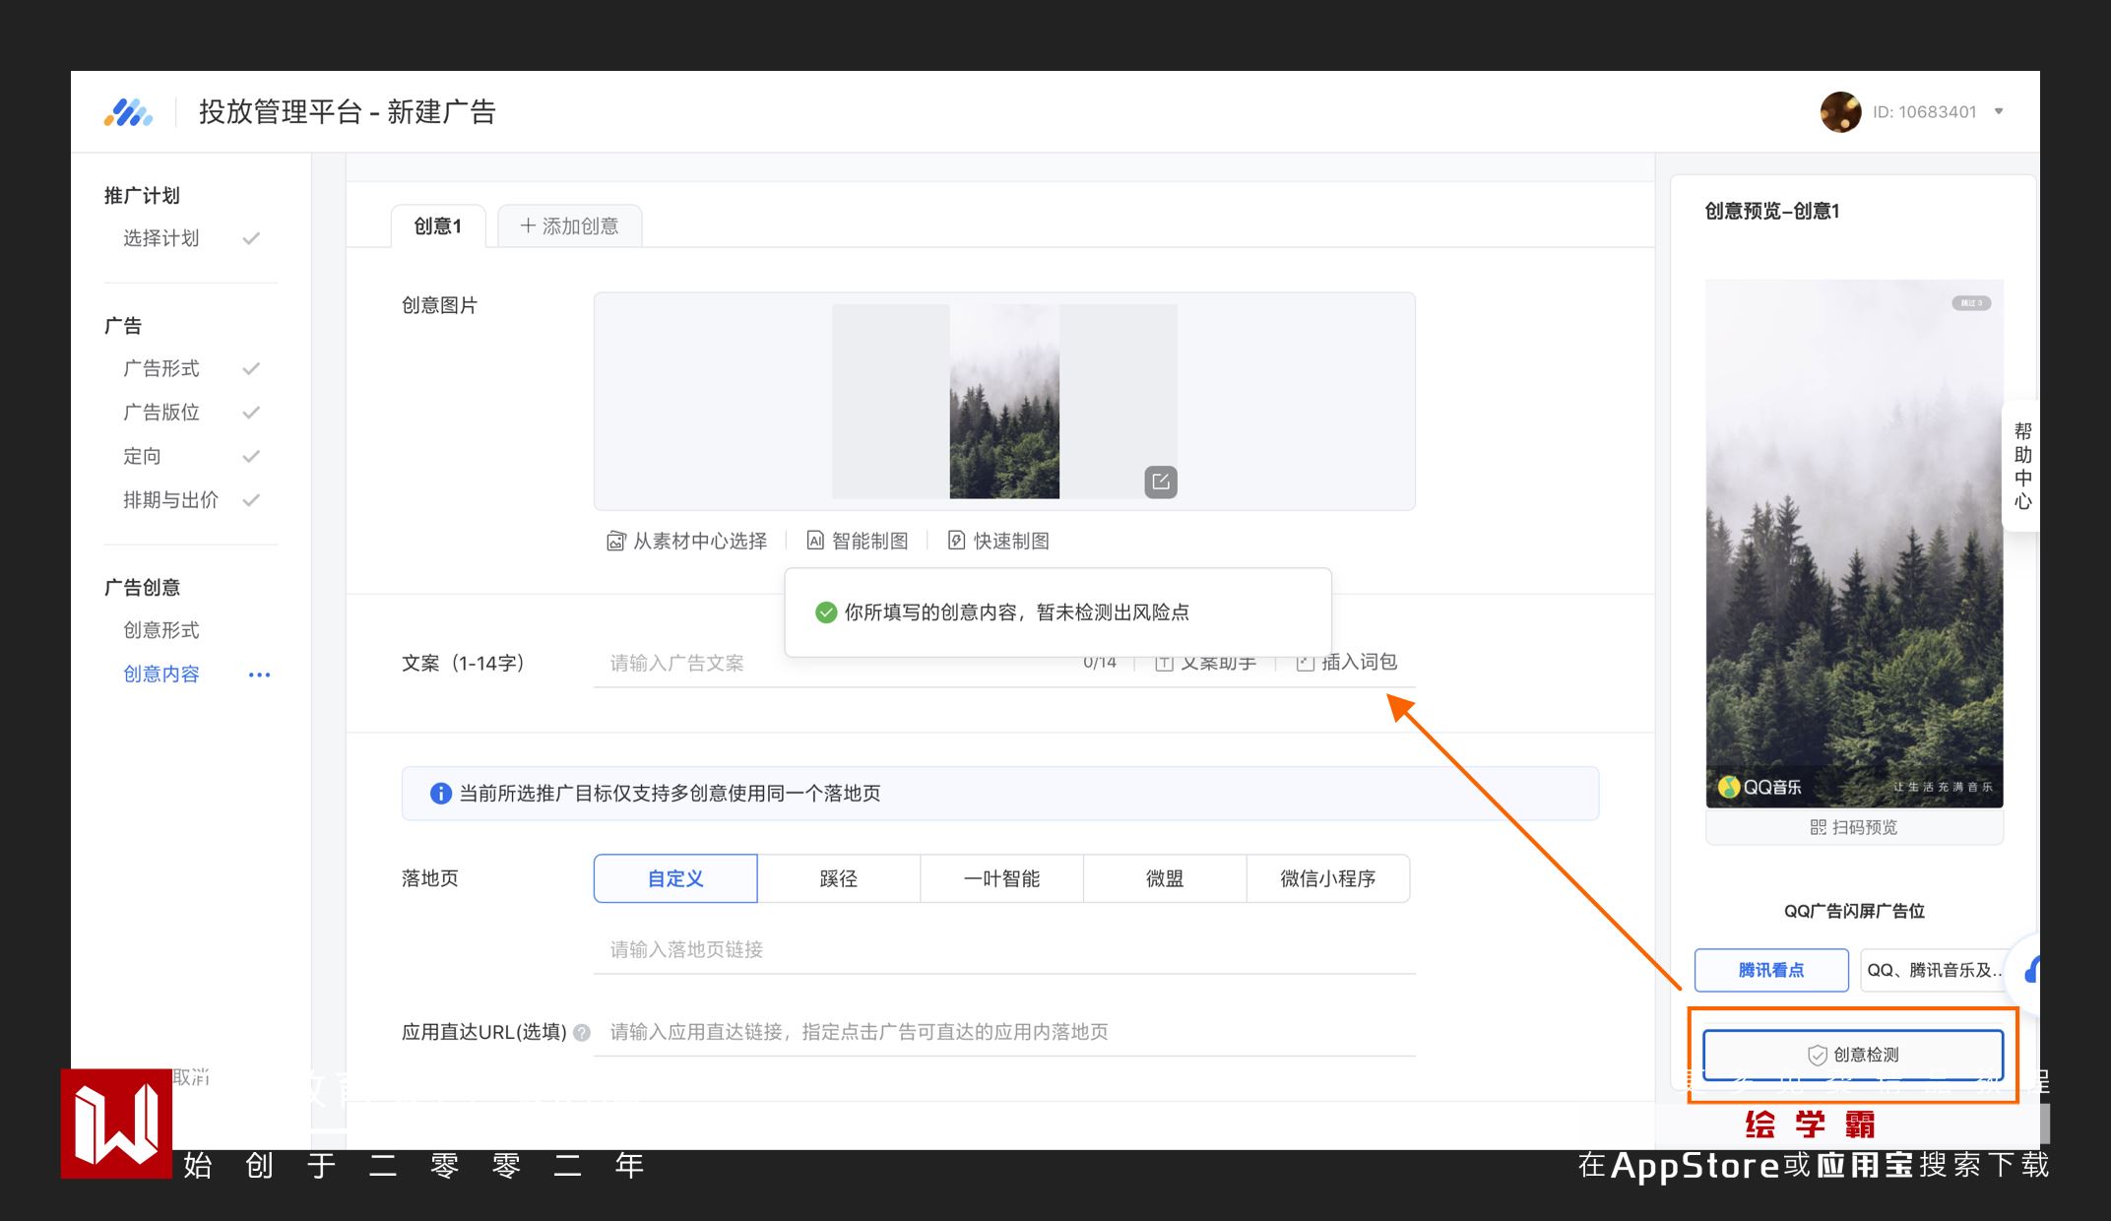Click the edit icon on creative image
This screenshot has height=1221, width=2111.
point(1161,482)
